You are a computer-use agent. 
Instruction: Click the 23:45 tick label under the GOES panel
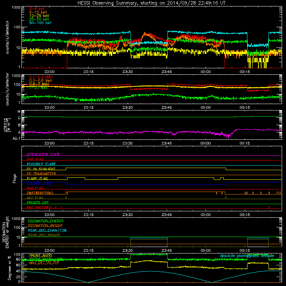[167, 143]
